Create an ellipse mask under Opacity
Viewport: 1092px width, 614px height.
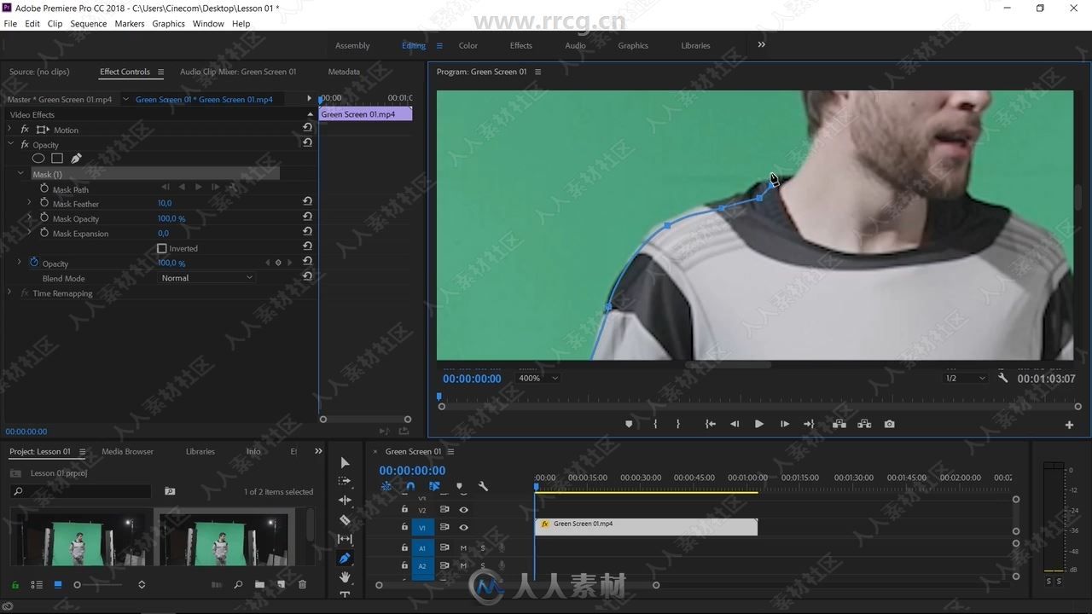click(38, 159)
